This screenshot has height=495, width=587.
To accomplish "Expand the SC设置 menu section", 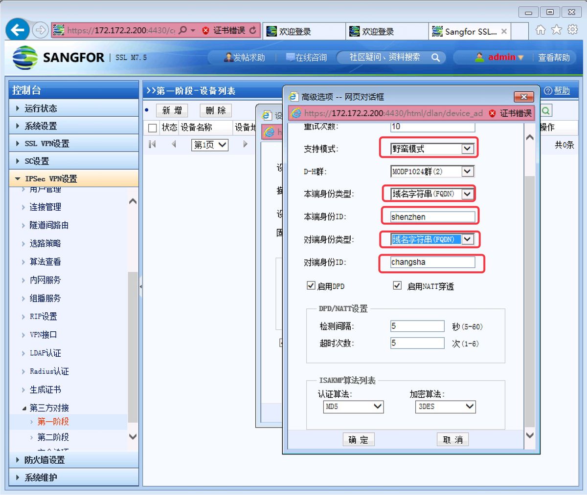I will (x=74, y=161).
